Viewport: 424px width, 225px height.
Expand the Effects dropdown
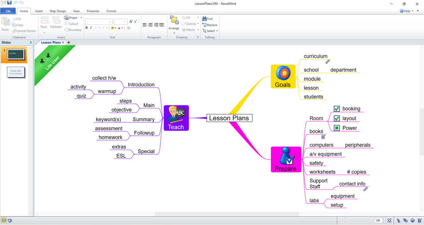(x=198, y=30)
